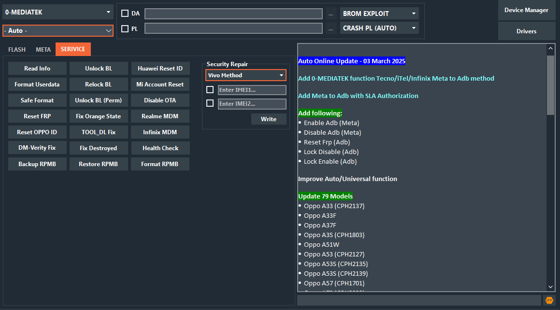This screenshot has height=310, width=560.
Task: Click 'Enable Adb (Meta)' log entry
Action: (331, 123)
